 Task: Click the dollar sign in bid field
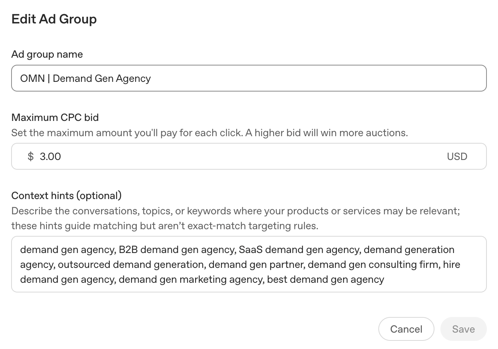coord(30,156)
